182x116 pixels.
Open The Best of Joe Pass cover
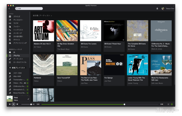pos(90,65)
